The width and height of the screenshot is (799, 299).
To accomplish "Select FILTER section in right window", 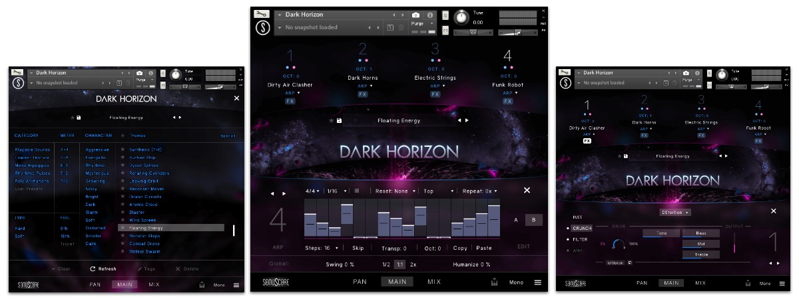I will click(581, 239).
